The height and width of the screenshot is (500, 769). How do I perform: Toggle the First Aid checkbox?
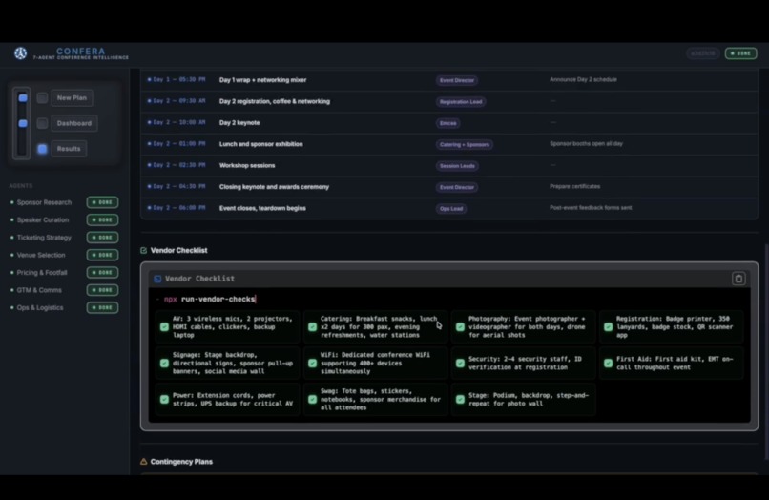pos(608,364)
